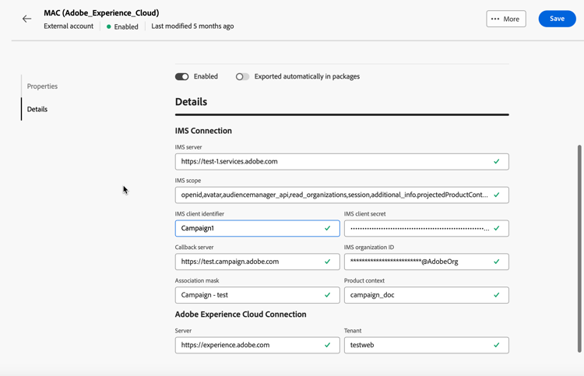Click the IMS client secret field
Viewport: 584px width, 376px height.
pyautogui.click(x=419, y=228)
